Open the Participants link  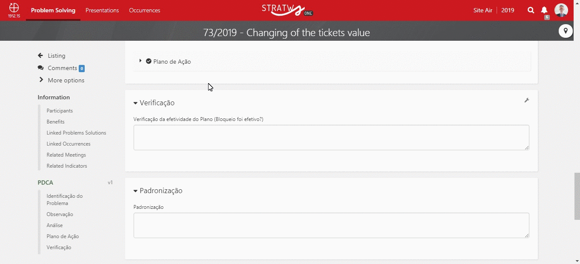coord(60,111)
